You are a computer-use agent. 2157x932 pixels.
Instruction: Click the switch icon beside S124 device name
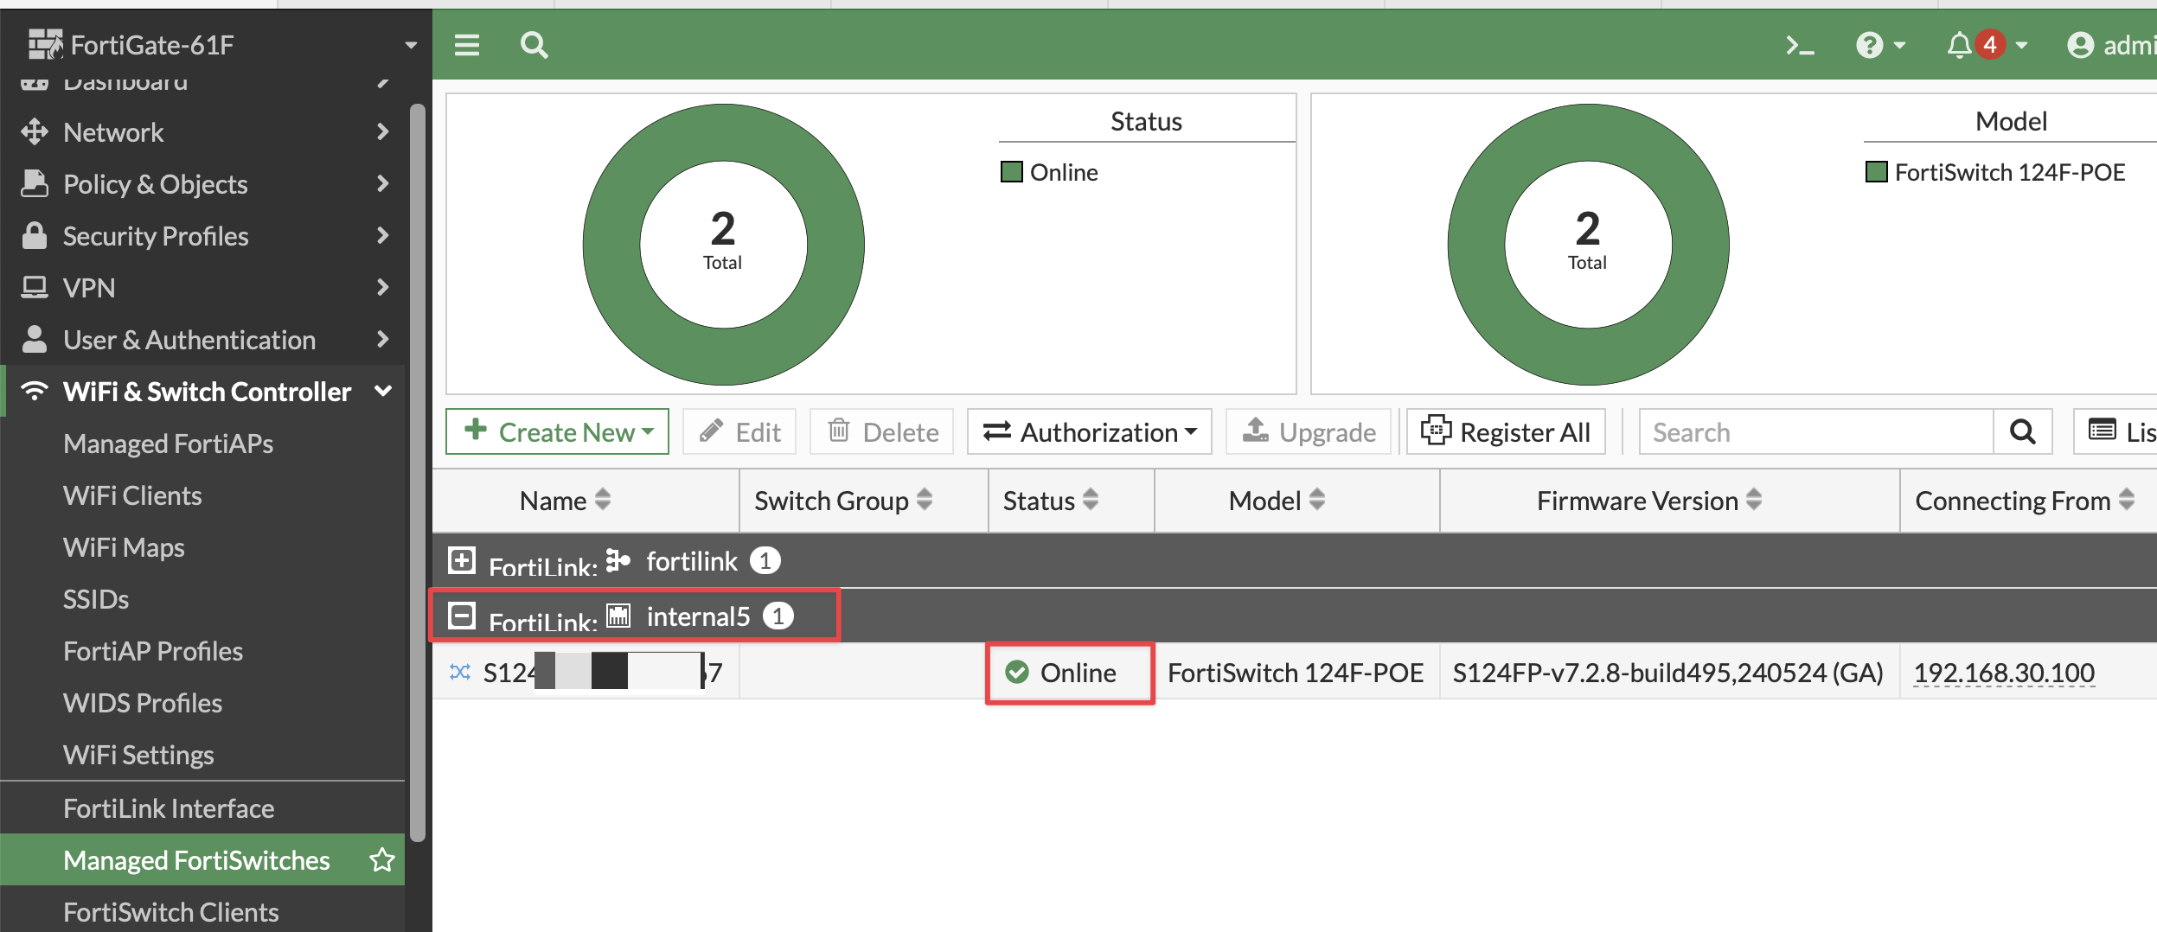[460, 672]
